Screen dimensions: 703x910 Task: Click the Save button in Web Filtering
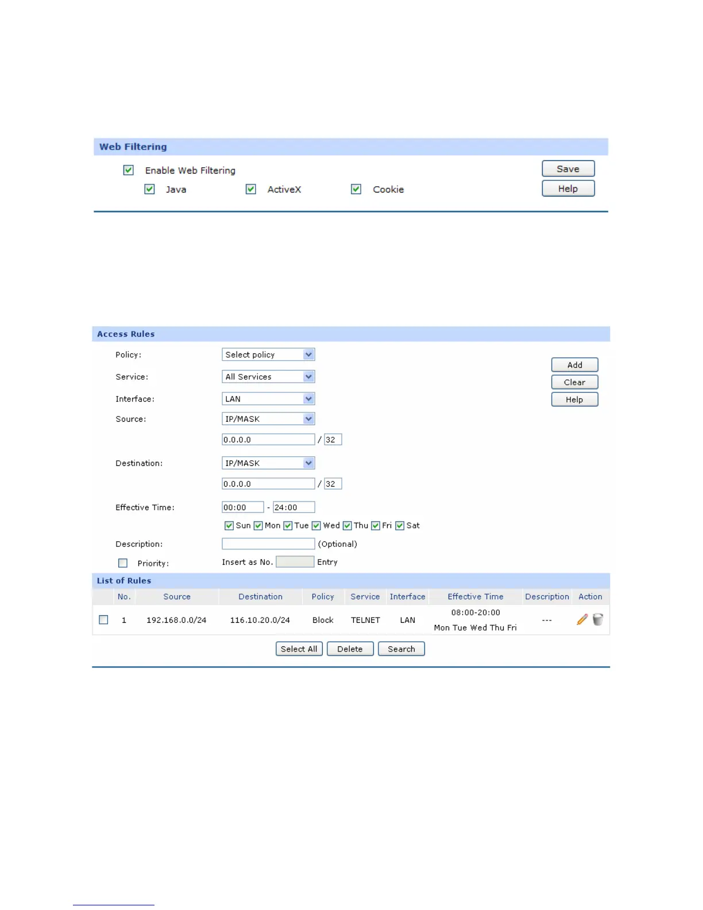tap(568, 169)
